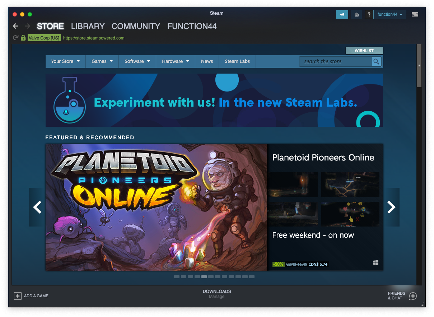The width and height of the screenshot is (434, 317).
Task: Click Valve Corp [US] certificate label
Action: pyautogui.click(x=44, y=38)
